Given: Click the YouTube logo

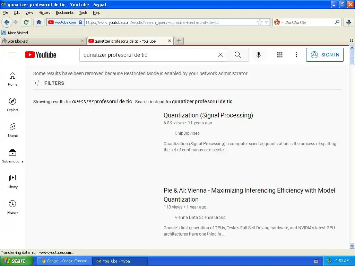Looking at the screenshot, I should (x=41, y=55).
